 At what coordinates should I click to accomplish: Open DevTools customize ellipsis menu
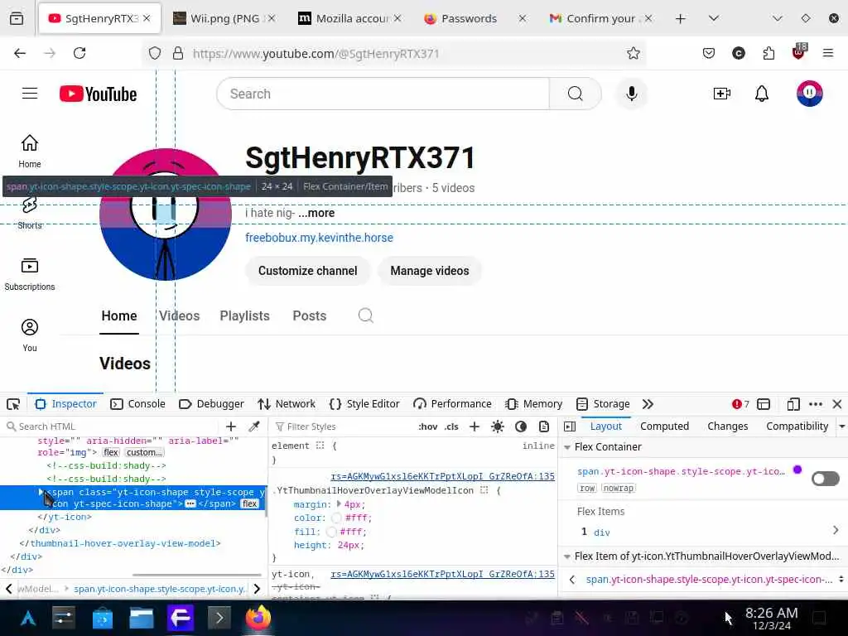[816, 404]
